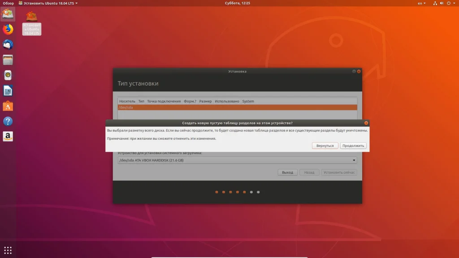Open the network status icon in top bar
Image resolution: width=459 pixels, height=258 pixels.
coord(435,3)
